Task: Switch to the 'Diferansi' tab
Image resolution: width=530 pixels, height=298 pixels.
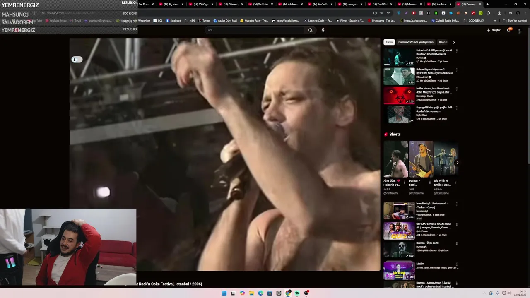Action: click(x=231, y=4)
